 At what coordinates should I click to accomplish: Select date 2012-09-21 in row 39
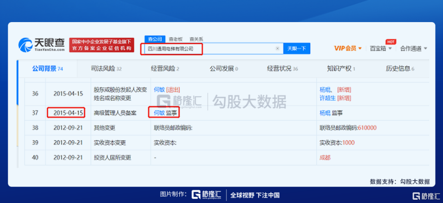point(69,143)
